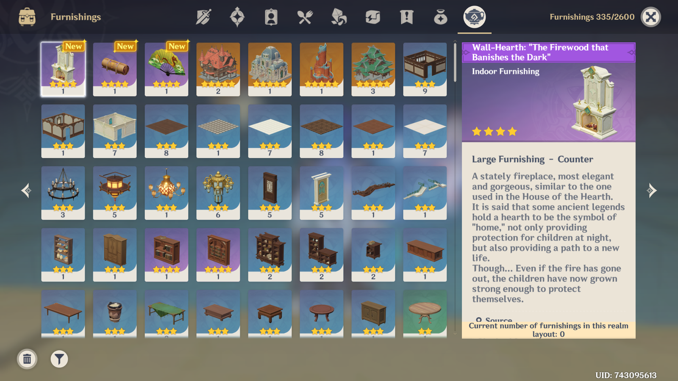
Task: Click the Furnishings teapot tab icon
Action: tap(475, 17)
